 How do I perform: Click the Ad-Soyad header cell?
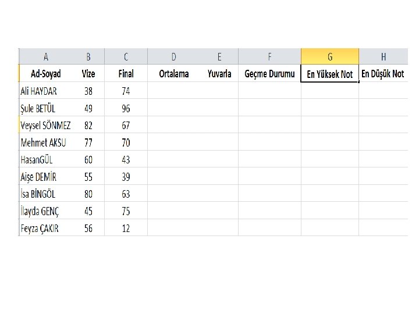coord(46,73)
